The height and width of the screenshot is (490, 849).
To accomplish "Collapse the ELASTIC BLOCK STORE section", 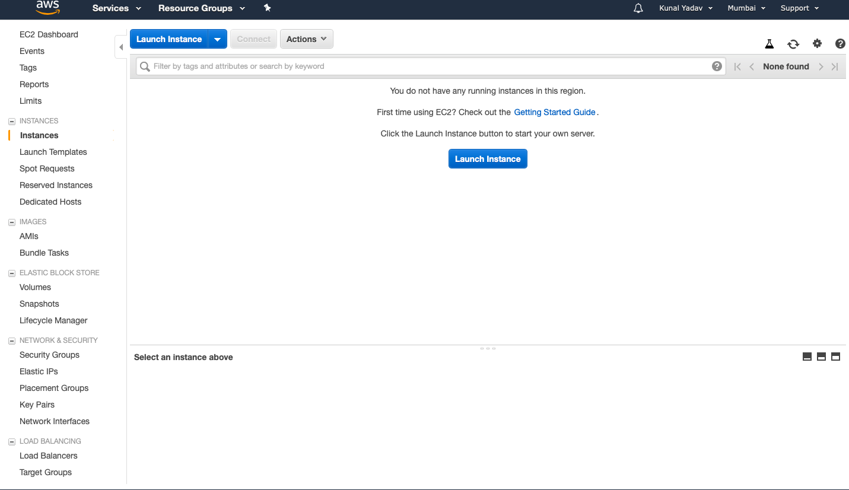I will 12,273.
